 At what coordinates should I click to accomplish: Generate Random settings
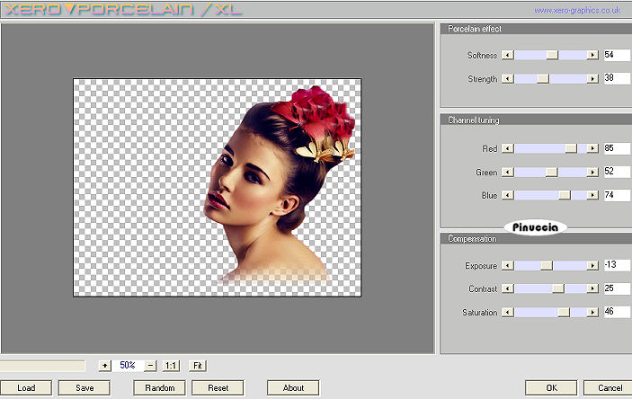159,388
